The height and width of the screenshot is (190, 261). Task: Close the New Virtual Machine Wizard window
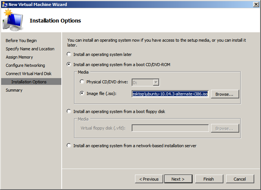coord(256,4)
